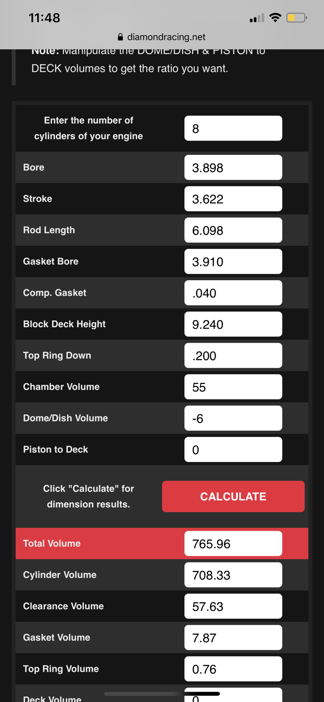Tap the diamondracing.net URL text

click(166, 37)
